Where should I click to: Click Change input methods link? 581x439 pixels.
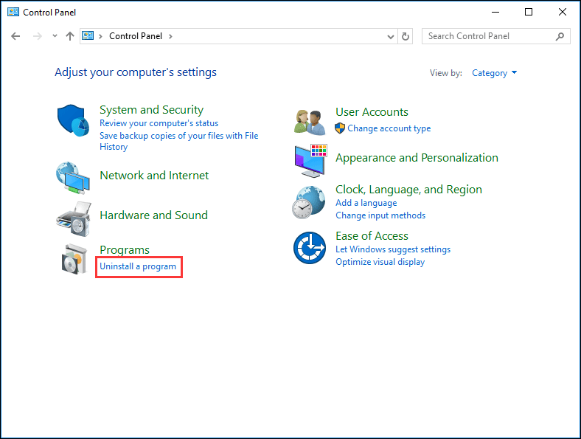point(380,215)
